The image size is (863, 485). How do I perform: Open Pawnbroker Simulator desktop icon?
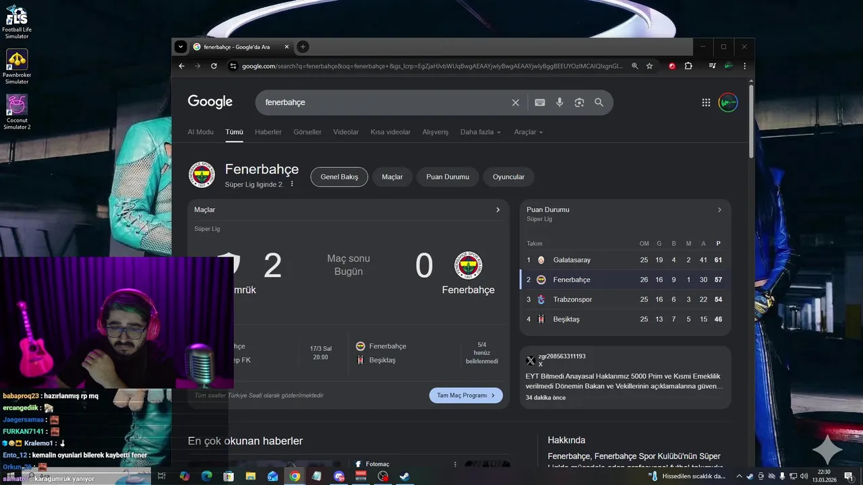tap(17, 67)
